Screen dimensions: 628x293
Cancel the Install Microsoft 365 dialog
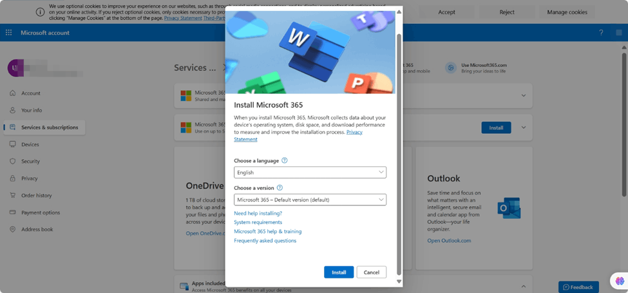click(x=371, y=272)
